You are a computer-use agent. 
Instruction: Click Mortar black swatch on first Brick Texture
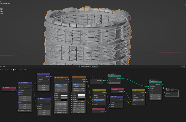(x=64, y=100)
